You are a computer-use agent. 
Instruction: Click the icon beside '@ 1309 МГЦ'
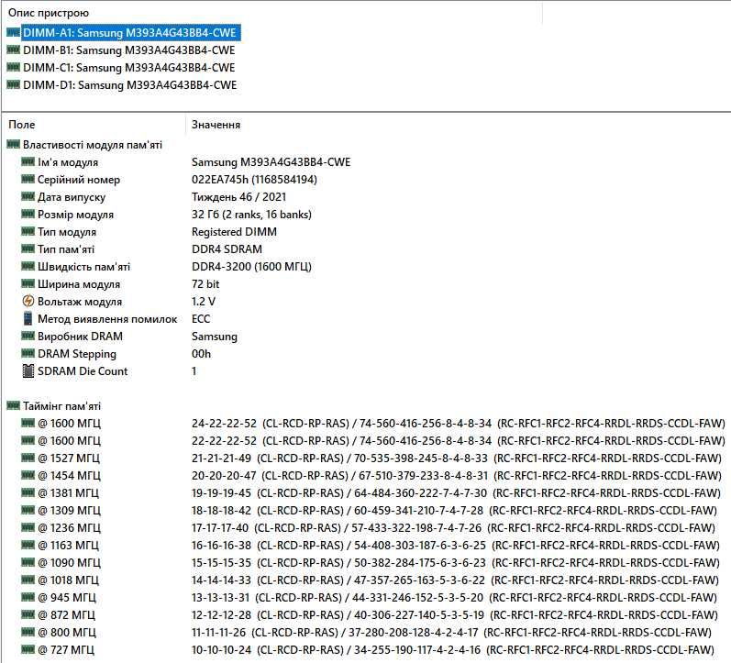[x=28, y=510]
